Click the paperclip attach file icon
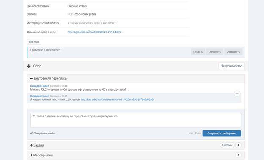Viewport: 264px width, 160px height. pyautogui.click(x=32, y=133)
